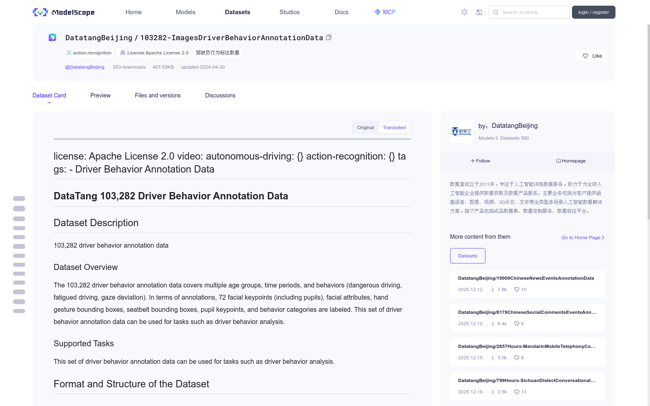
Task: Open the MCP navigation link
Action: (385, 12)
